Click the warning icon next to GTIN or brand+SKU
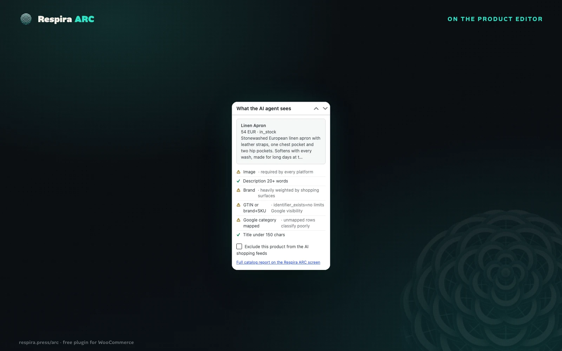The height and width of the screenshot is (351, 562). (238, 205)
